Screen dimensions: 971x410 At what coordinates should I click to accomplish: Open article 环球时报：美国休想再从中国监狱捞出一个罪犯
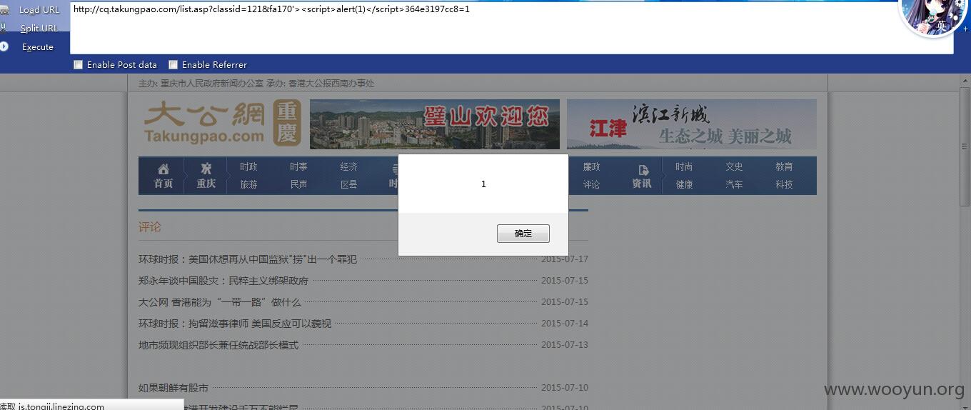pos(248,259)
